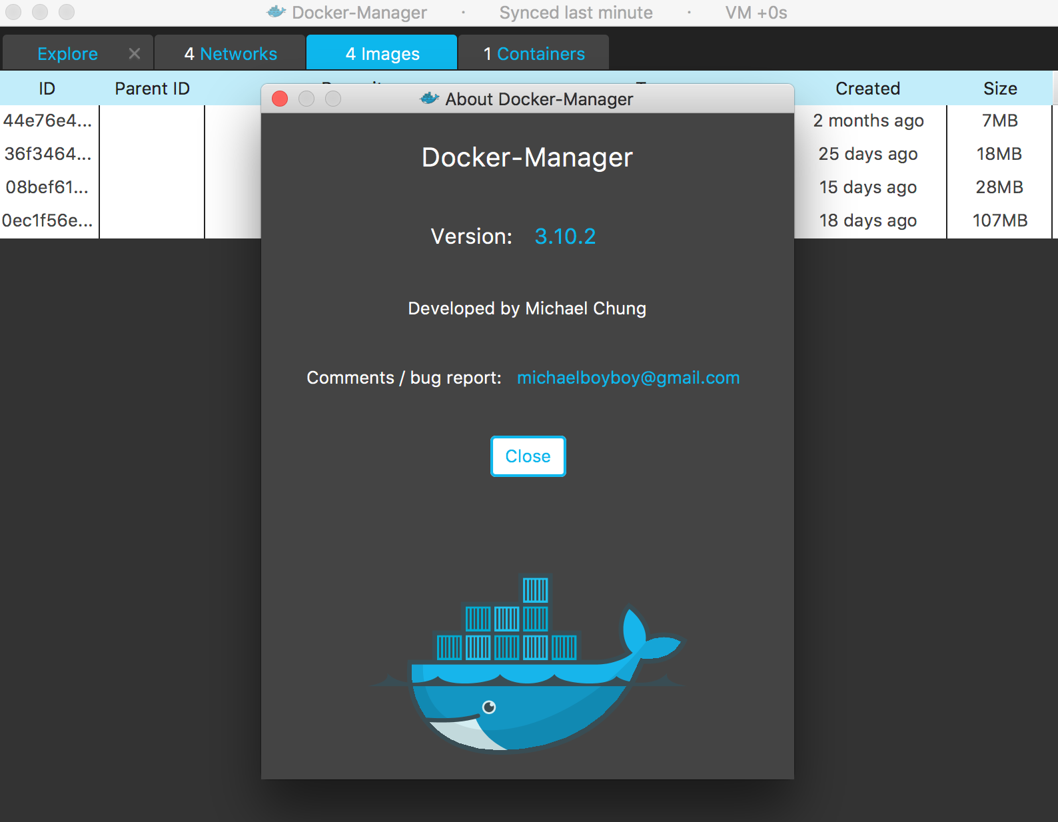
Task: Click the 28MB size cell
Action: pos(999,187)
